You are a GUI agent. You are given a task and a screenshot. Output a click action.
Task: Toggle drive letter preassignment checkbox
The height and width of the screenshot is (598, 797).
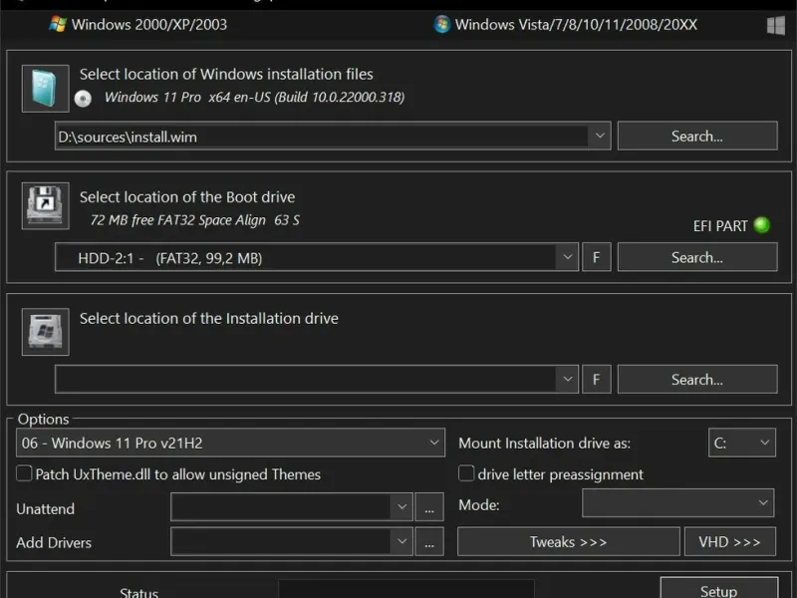[x=466, y=473]
